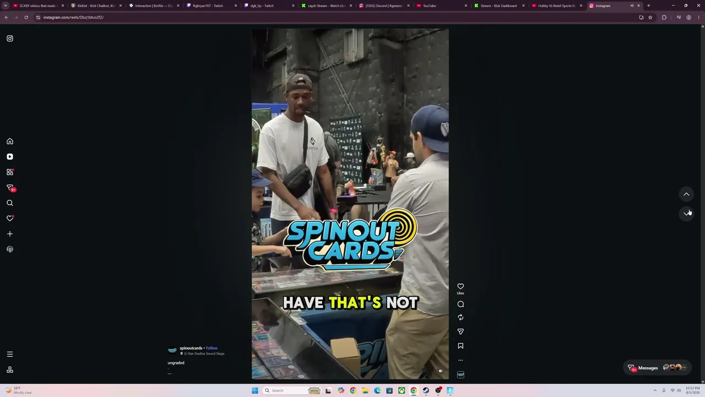Click the Windows taskbar Search box

pyautogui.click(x=291, y=390)
